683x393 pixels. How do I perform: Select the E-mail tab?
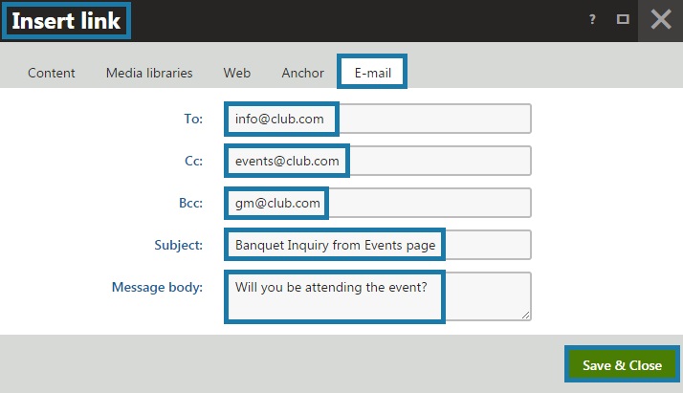[x=372, y=73]
